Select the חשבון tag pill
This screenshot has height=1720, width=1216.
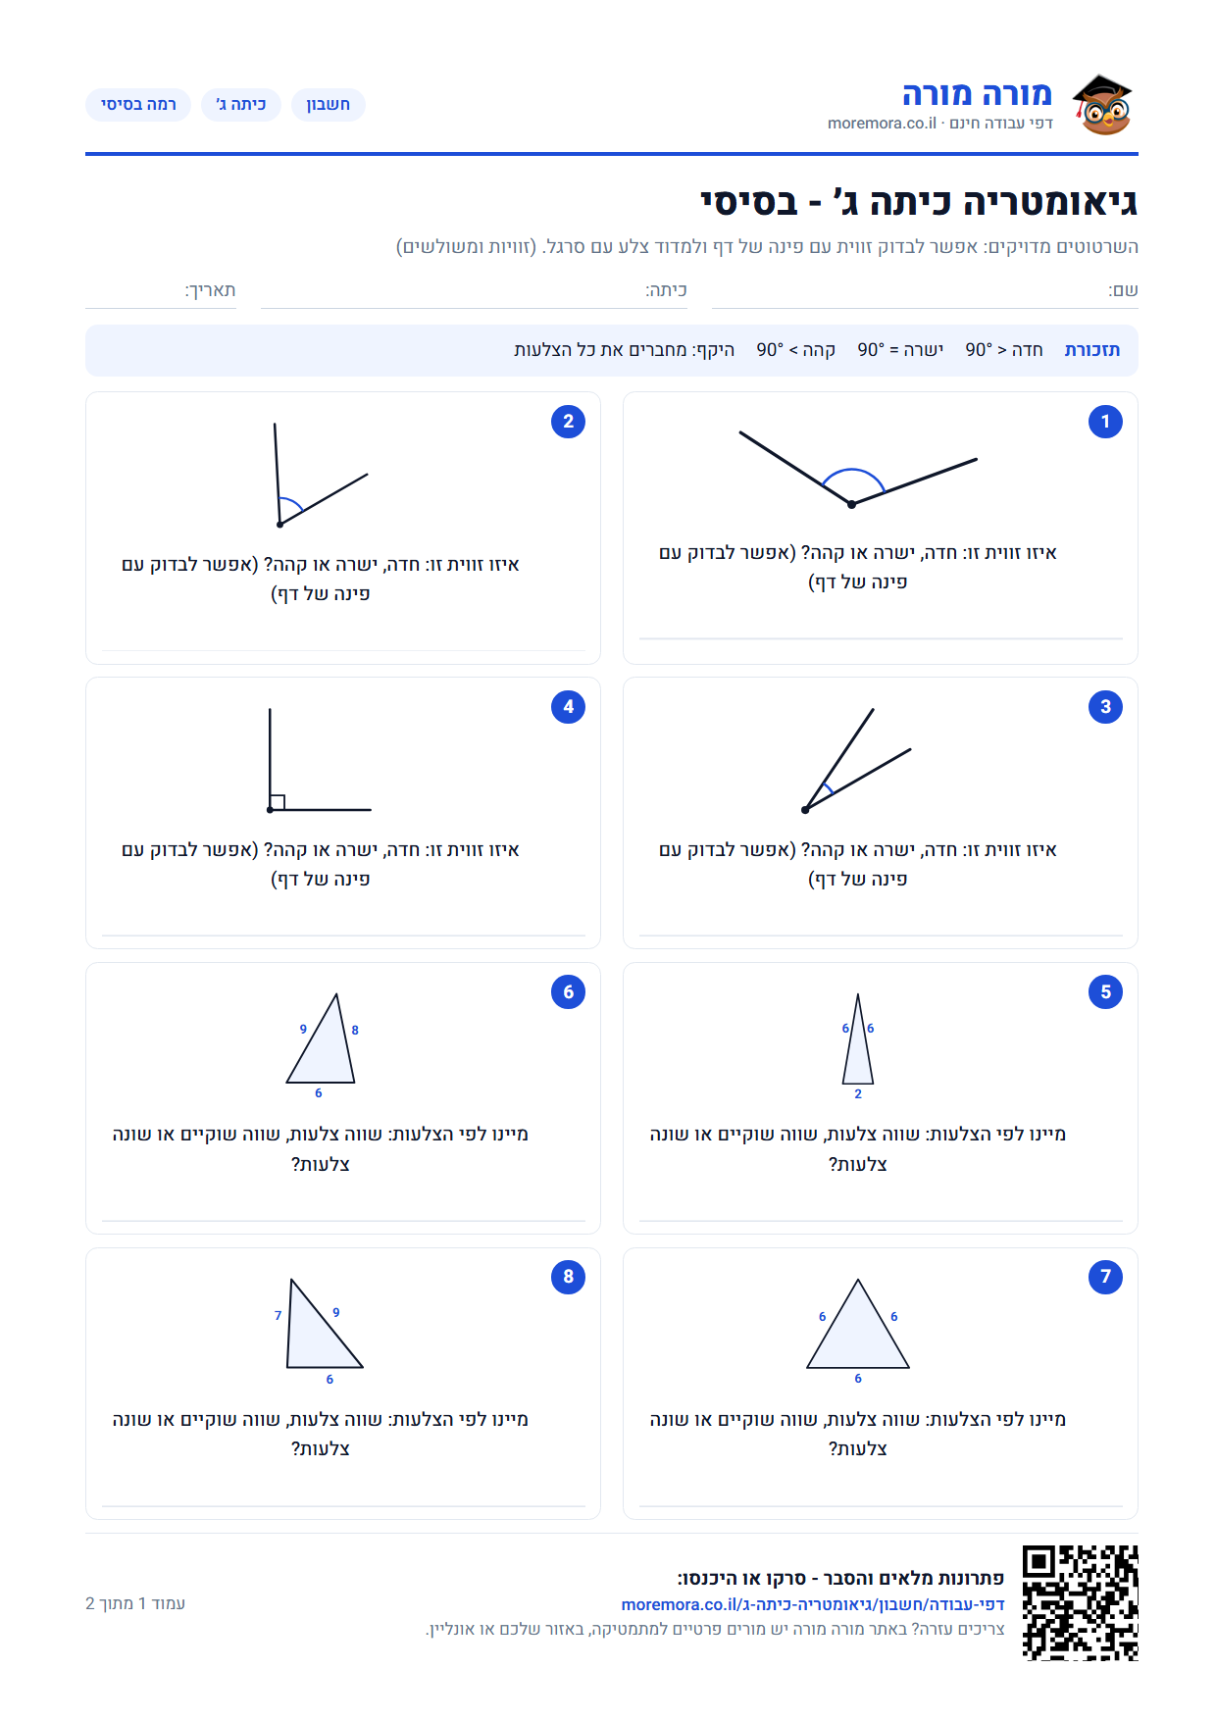tap(329, 105)
